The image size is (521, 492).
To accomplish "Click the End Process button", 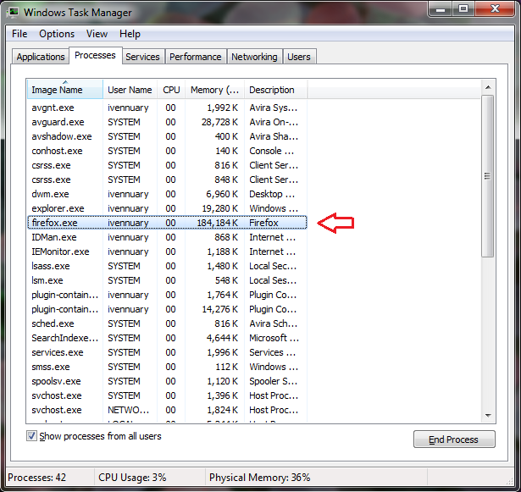I will pos(454,439).
